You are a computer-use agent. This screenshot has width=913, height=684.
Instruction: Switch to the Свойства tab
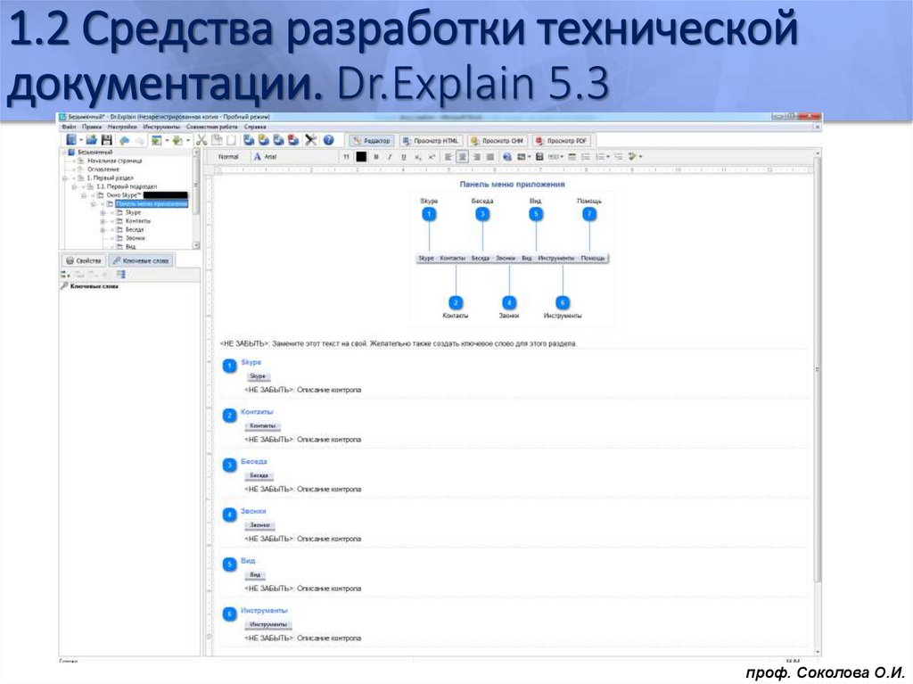coord(83,260)
